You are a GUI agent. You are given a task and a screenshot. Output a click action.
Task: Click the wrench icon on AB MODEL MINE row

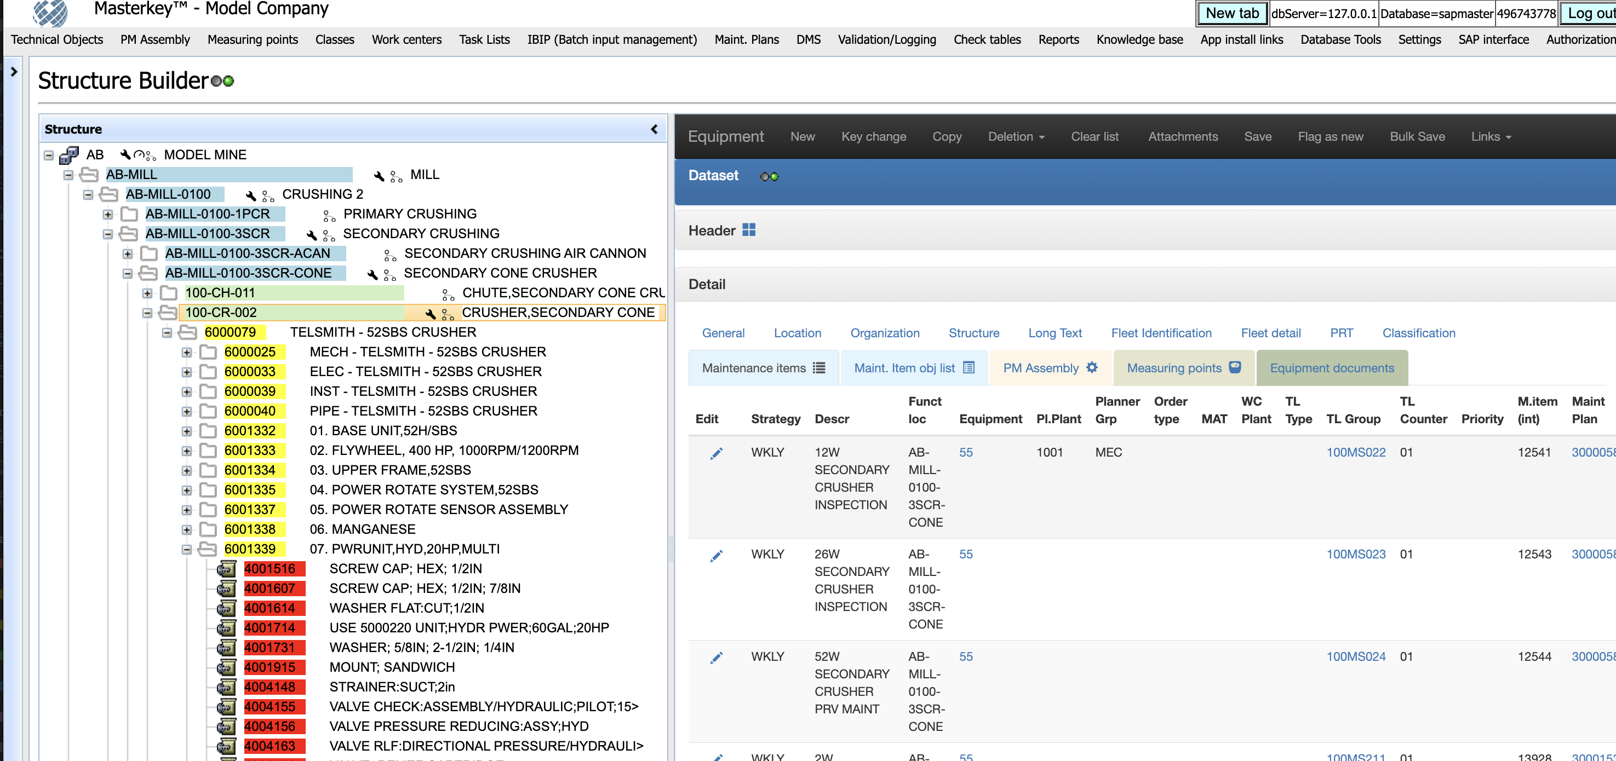pos(125,155)
